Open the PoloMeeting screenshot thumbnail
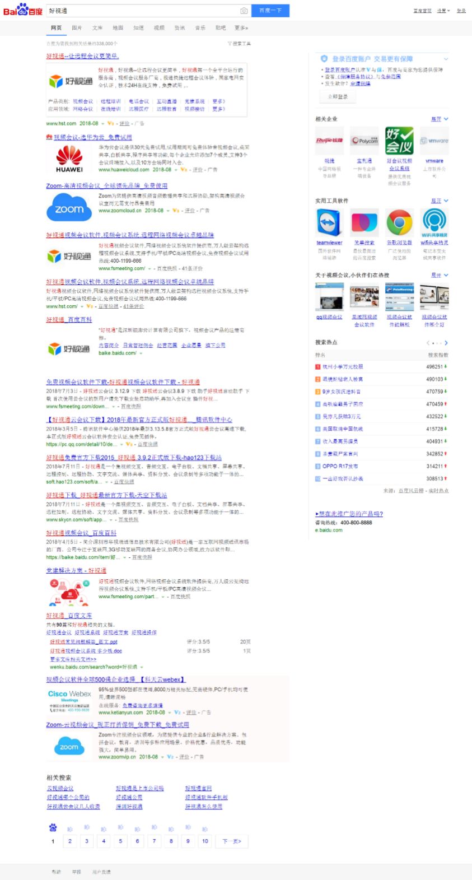The width and height of the screenshot is (472, 880). pos(399,297)
